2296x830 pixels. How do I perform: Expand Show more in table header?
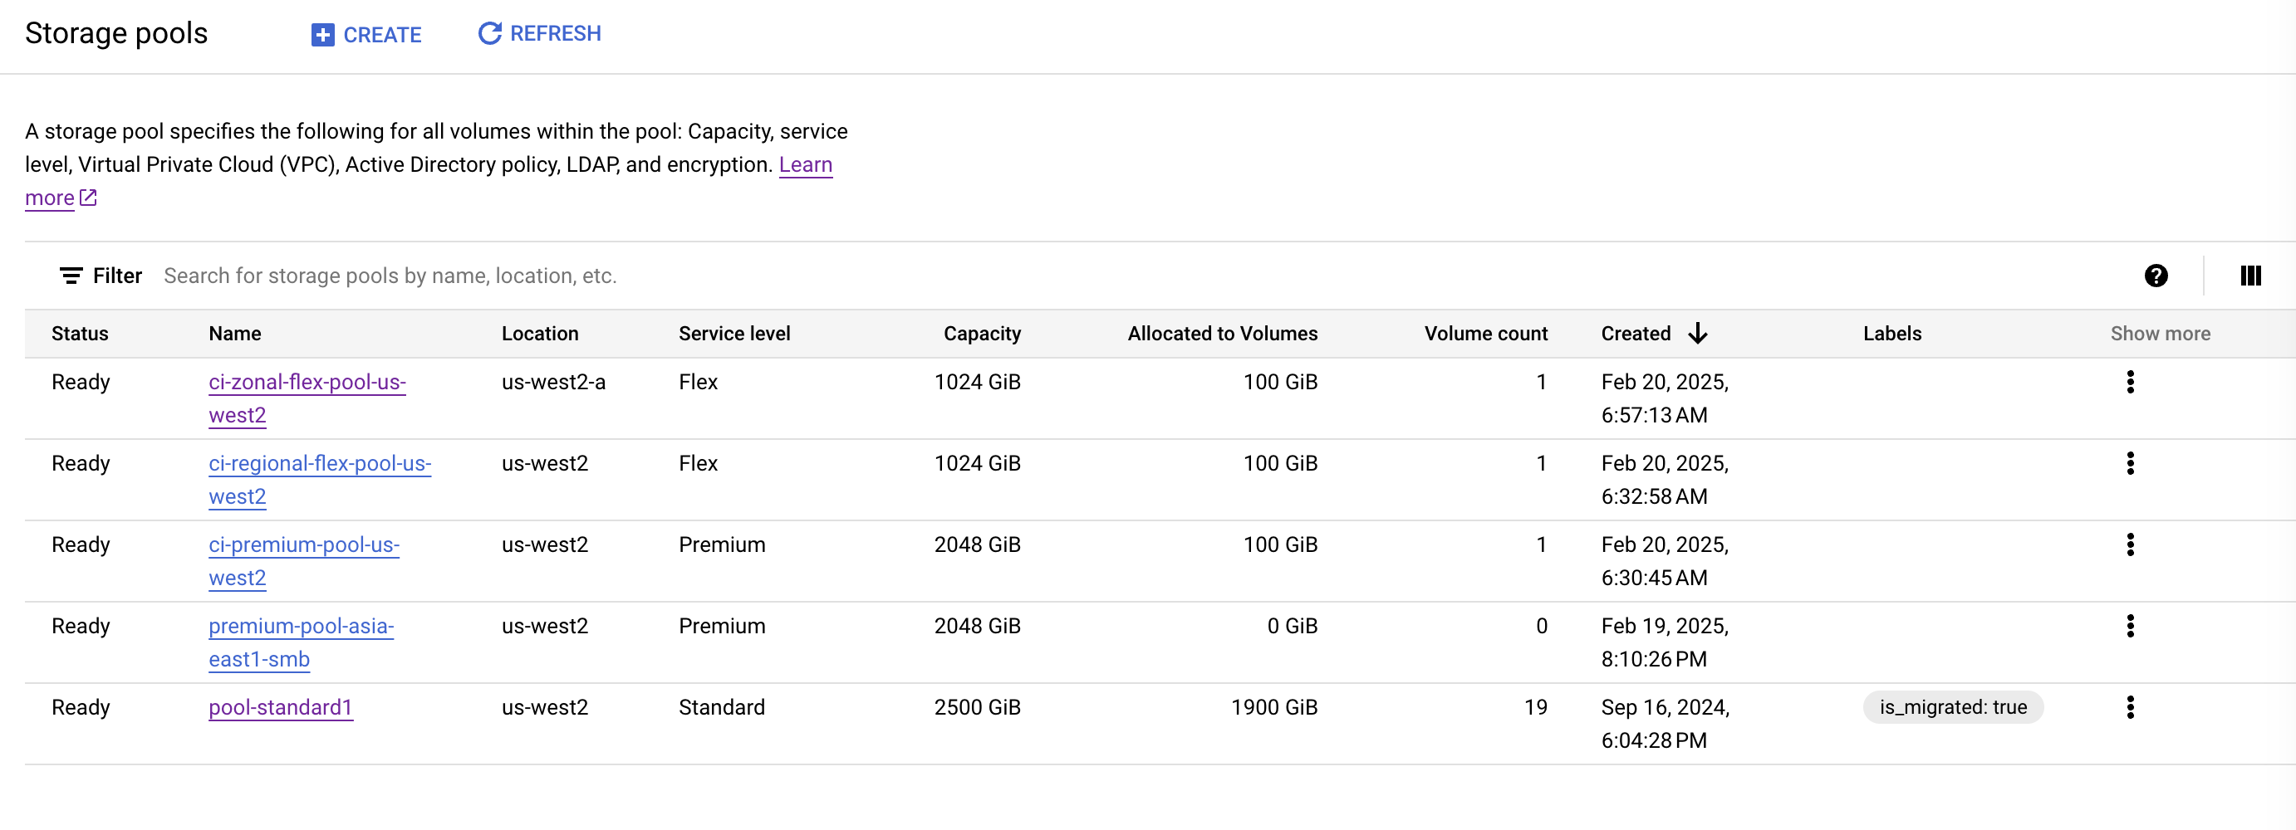(2160, 333)
